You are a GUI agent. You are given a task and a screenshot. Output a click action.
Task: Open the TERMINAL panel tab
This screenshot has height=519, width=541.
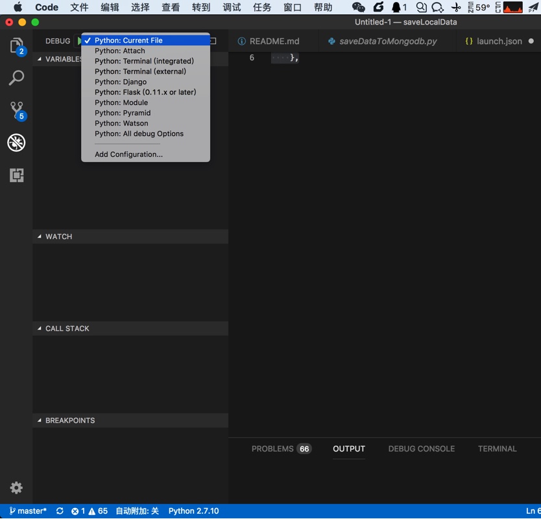coord(497,448)
